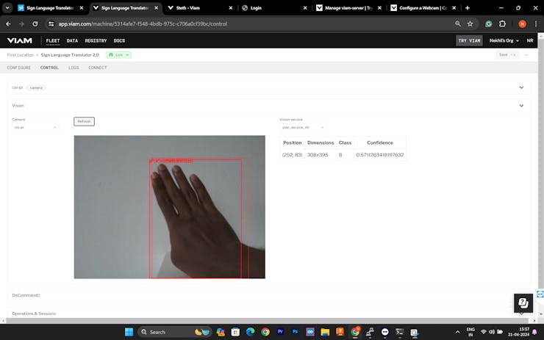This screenshot has width=544, height=340.
Task: Open the Vision service dropdown
Action: tap(303, 128)
